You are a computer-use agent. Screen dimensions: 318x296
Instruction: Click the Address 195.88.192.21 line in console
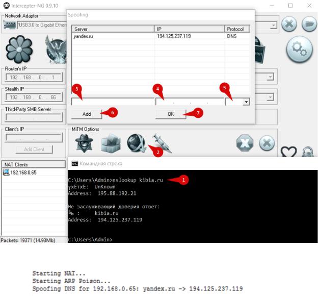pyautogui.click(x=102, y=193)
